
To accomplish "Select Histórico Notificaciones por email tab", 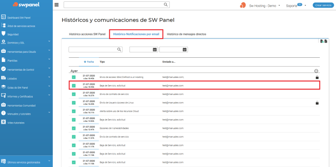I will pyautogui.click(x=136, y=34).
